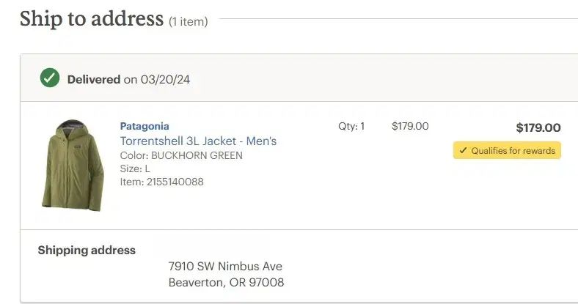Image resolution: width=578 pixels, height=304 pixels.
Task: Click the Item: 2155140088 number
Action: coord(161,182)
